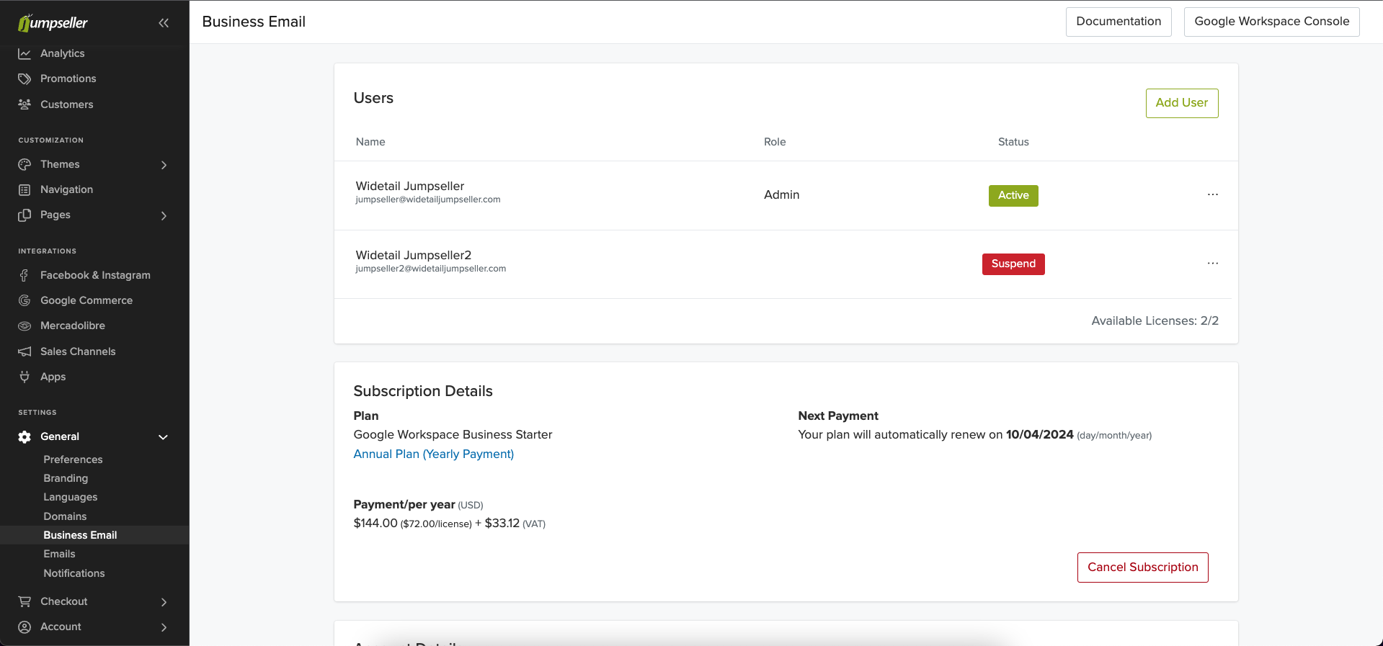Click the Analytics chart icon
The image size is (1383, 646).
[25, 53]
